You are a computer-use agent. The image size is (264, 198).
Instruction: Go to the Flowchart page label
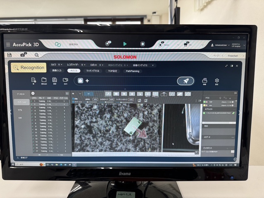pos(233,56)
